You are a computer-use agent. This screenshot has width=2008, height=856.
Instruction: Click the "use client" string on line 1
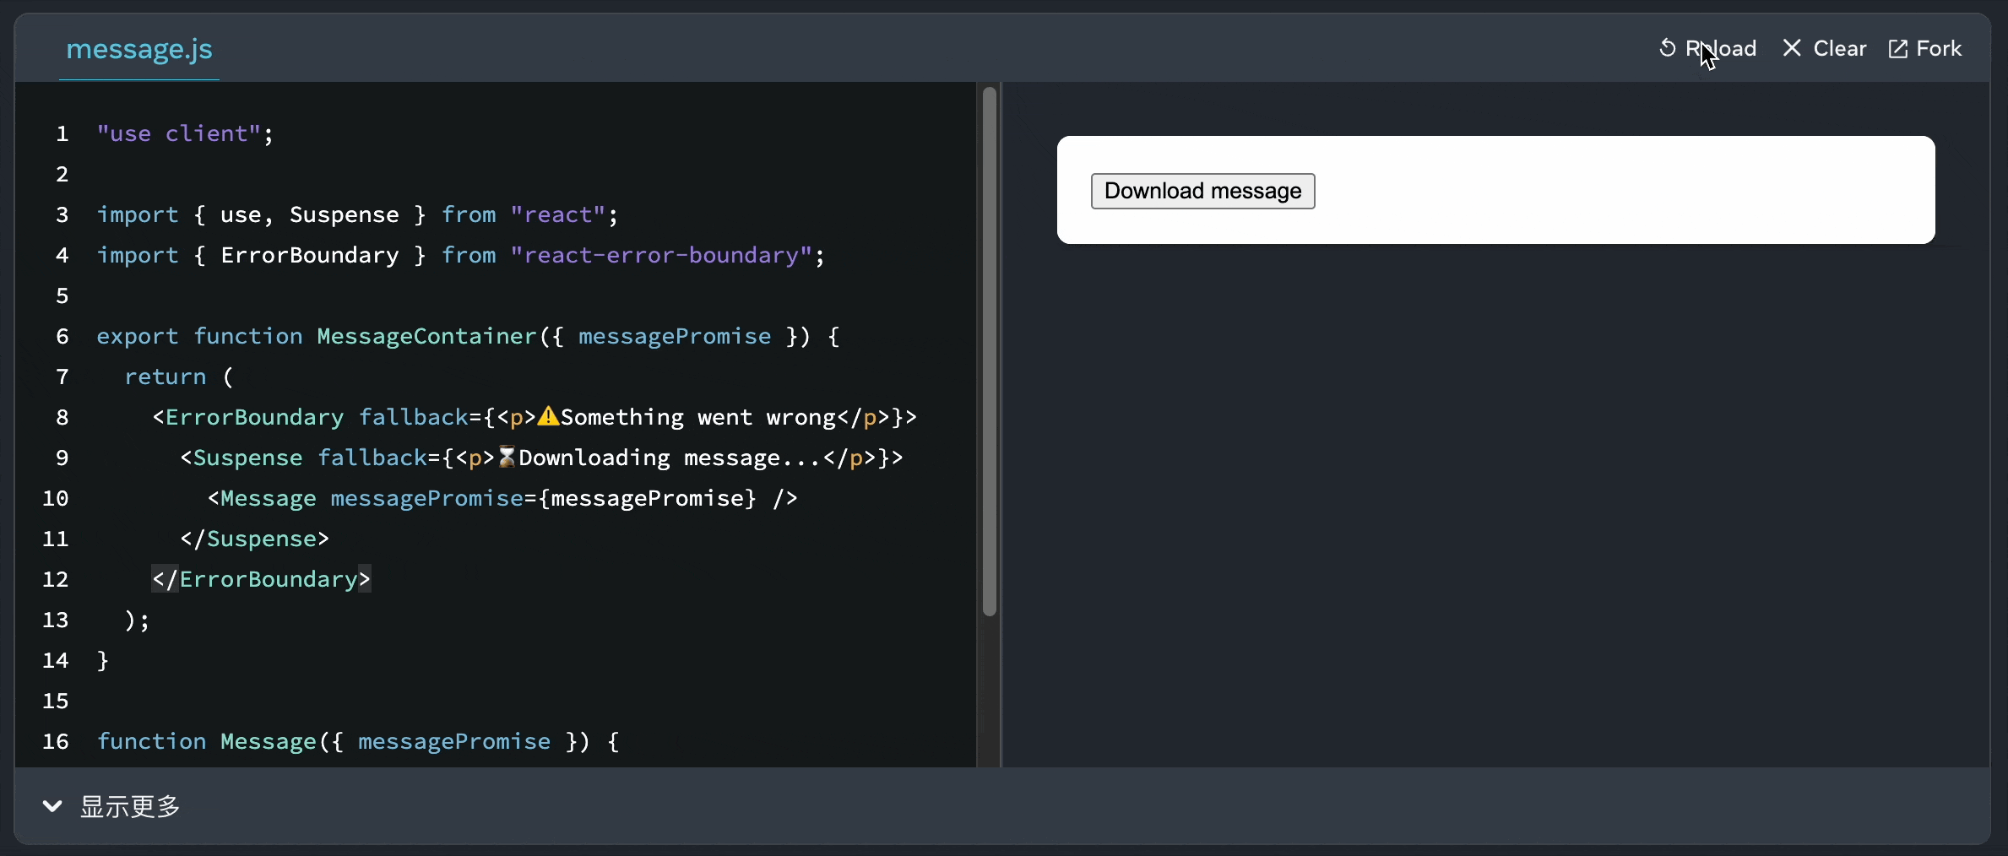coord(178,133)
